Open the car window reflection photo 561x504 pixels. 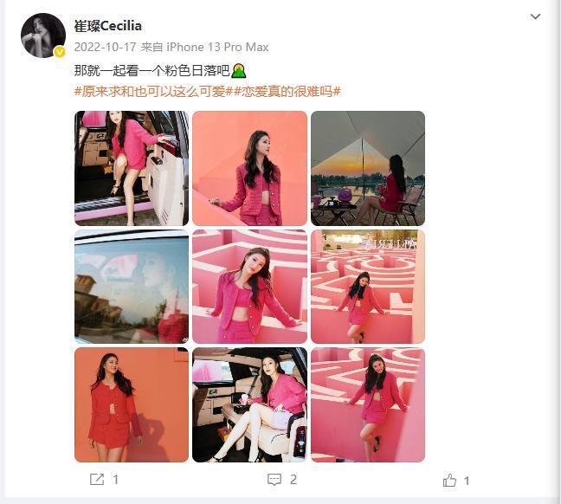[x=132, y=287]
